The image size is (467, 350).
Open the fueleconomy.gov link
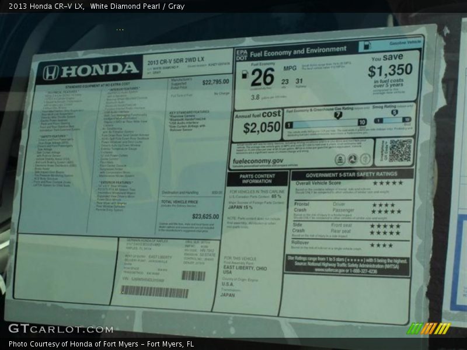click(258, 161)
